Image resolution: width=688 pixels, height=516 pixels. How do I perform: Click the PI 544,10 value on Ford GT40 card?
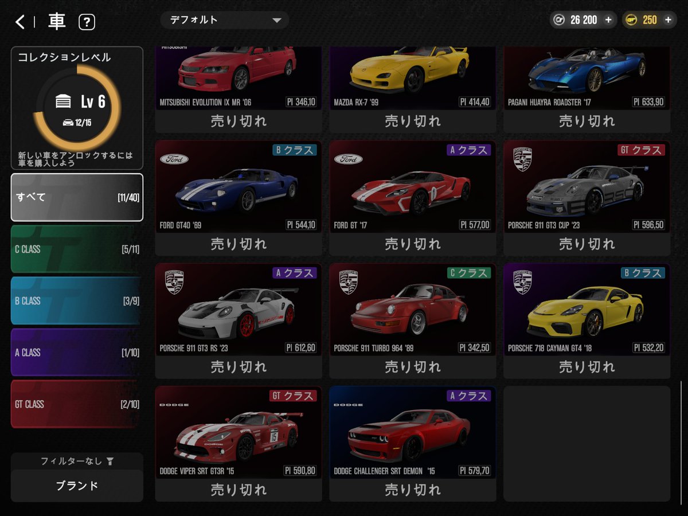click(301, 225)
